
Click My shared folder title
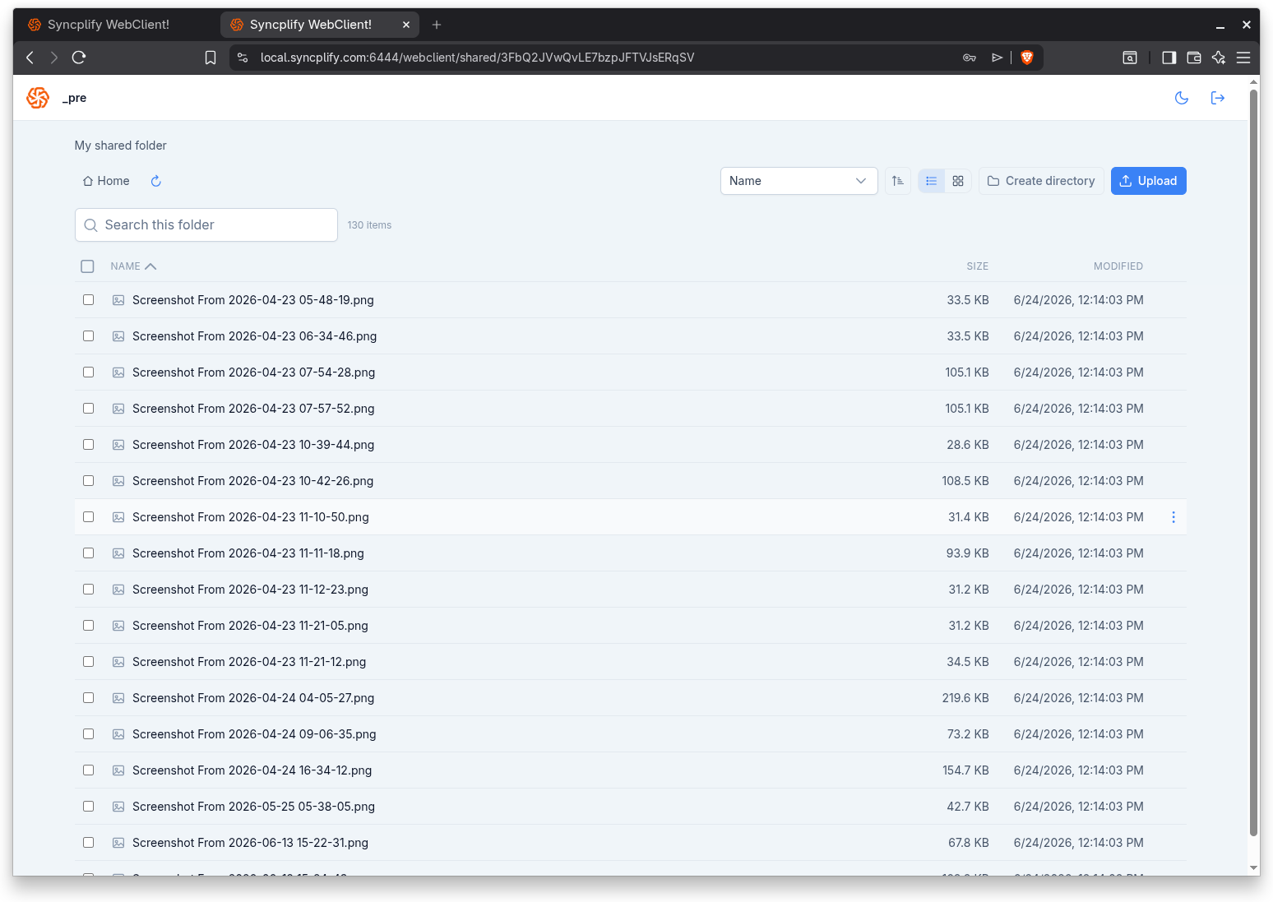120,146
